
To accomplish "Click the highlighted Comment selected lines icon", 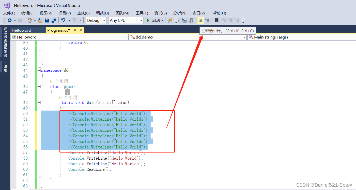I will click(x=200, y=20).
